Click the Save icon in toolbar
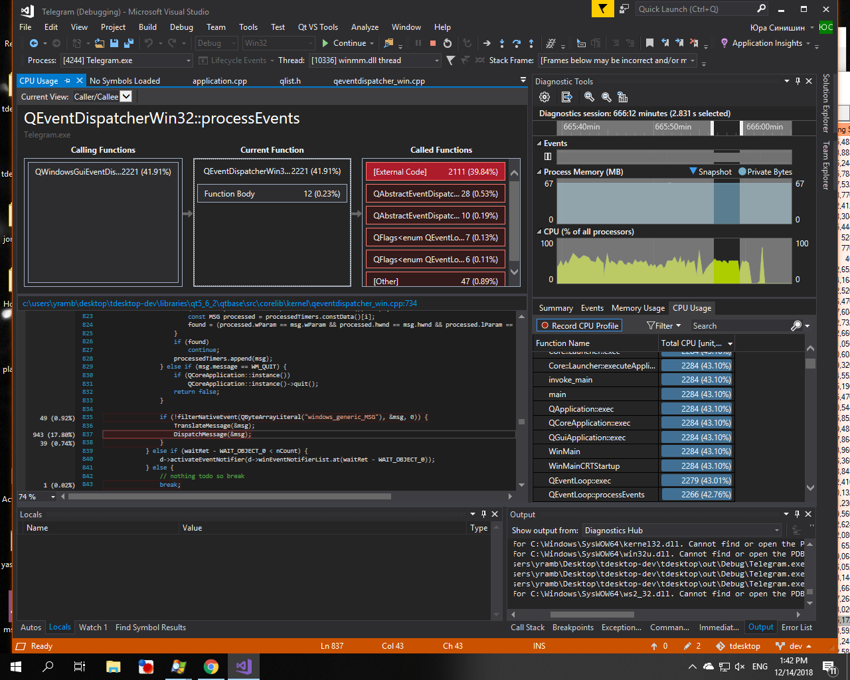 114,43
